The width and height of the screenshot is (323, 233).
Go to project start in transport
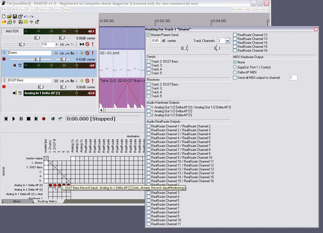6,119
